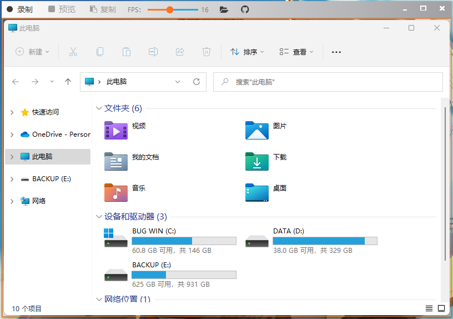The height and width of the screenshot is (319, 453).
Task: Click 此电脑 in the address bar
Action: pos(117,82)
